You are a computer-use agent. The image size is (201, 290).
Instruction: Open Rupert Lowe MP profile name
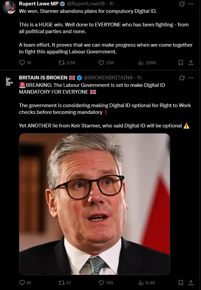pyautogui.click(x=39, y=3)
